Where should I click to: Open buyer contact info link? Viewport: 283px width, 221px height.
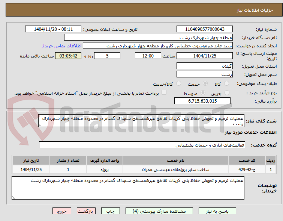(62, 46)
